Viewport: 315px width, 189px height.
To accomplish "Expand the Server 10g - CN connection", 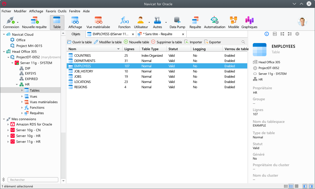I will [8, 130].
